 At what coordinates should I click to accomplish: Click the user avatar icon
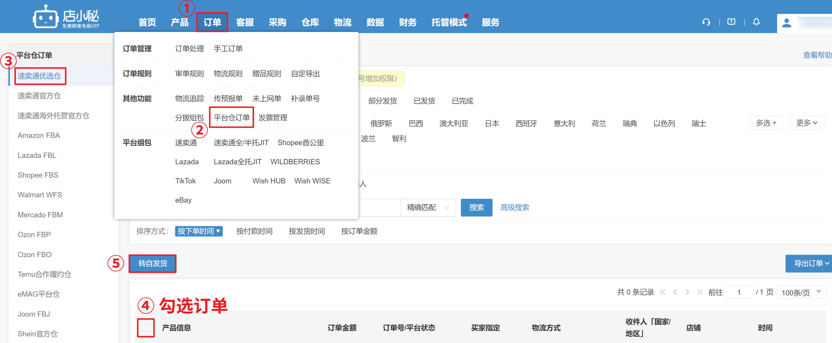pyautogui.click(x=786, y=23)
